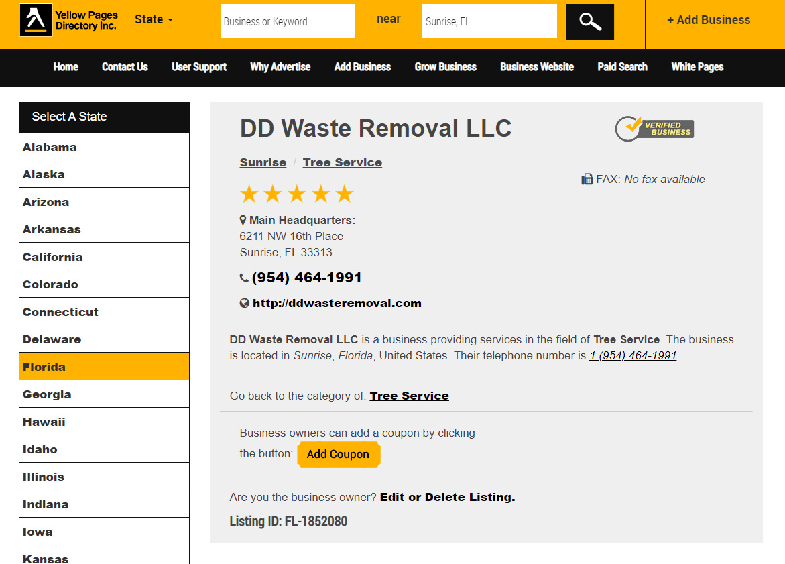The image size is (785, 564).
Task: Select Connecticut in state list
Action: [x=104, y=312]
